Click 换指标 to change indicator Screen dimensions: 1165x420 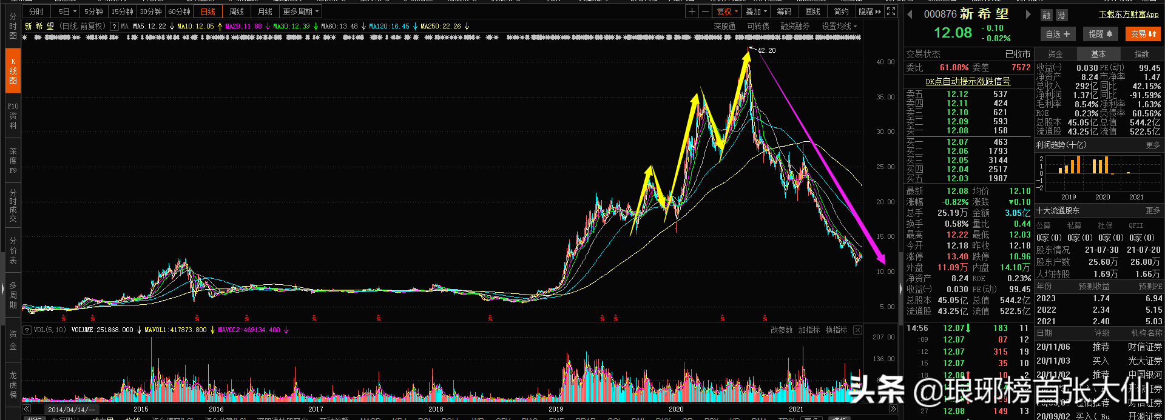[x=836, y=330]
